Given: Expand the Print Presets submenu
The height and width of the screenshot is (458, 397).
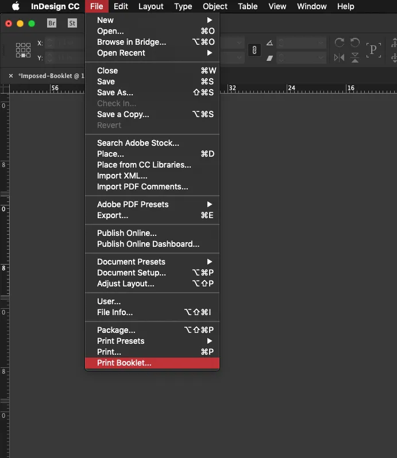Looking at the screenshot, I should [152, 341].
